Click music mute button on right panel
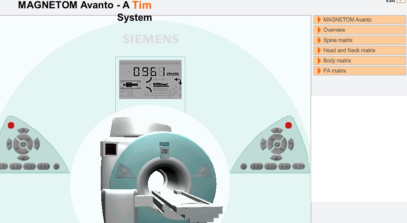The image size is (407, 223). click(x=277, y=158)
